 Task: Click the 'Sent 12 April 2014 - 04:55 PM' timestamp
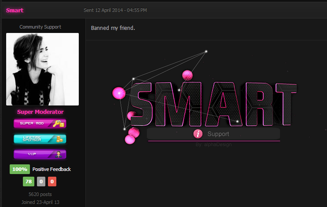(x=115, y=10)
